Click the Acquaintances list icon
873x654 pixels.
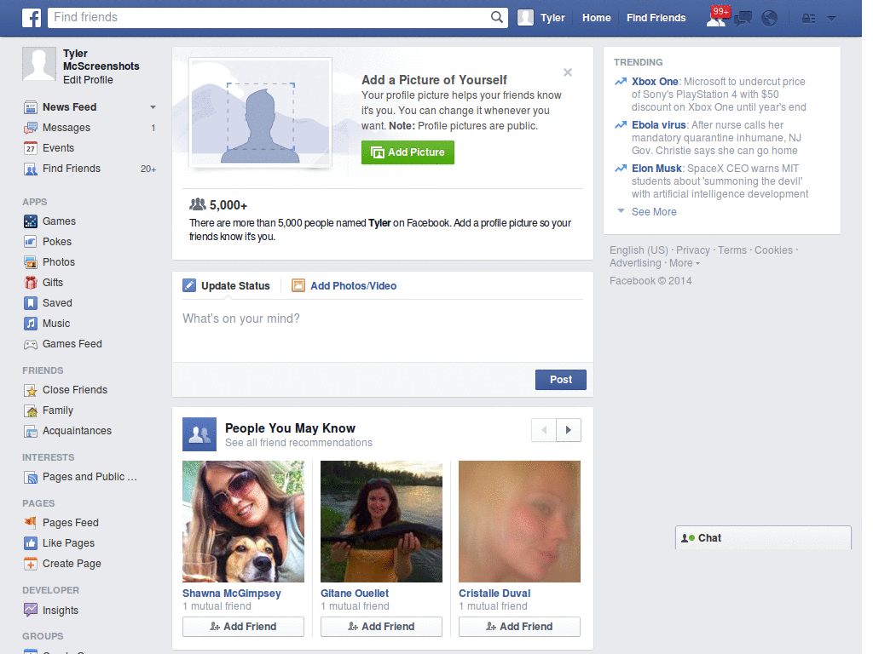click(x=31, y=432)
